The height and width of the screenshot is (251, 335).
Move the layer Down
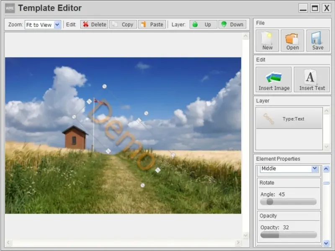click(x=232, y=25)
